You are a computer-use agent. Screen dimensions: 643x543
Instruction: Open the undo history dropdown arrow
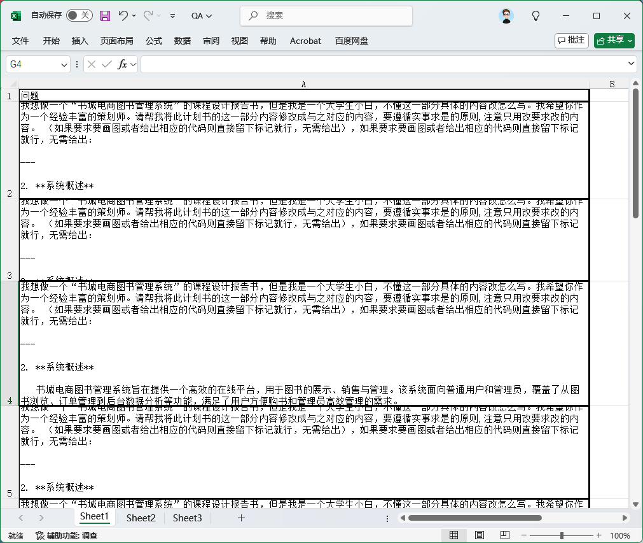point(134,16)
